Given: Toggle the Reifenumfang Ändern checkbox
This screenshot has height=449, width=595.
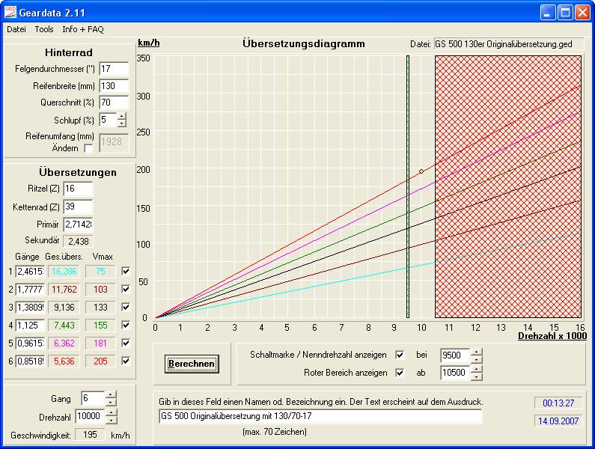Looking at the screenshot, I should (89, 148).
